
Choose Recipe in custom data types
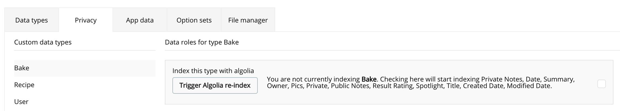(24, 85)
